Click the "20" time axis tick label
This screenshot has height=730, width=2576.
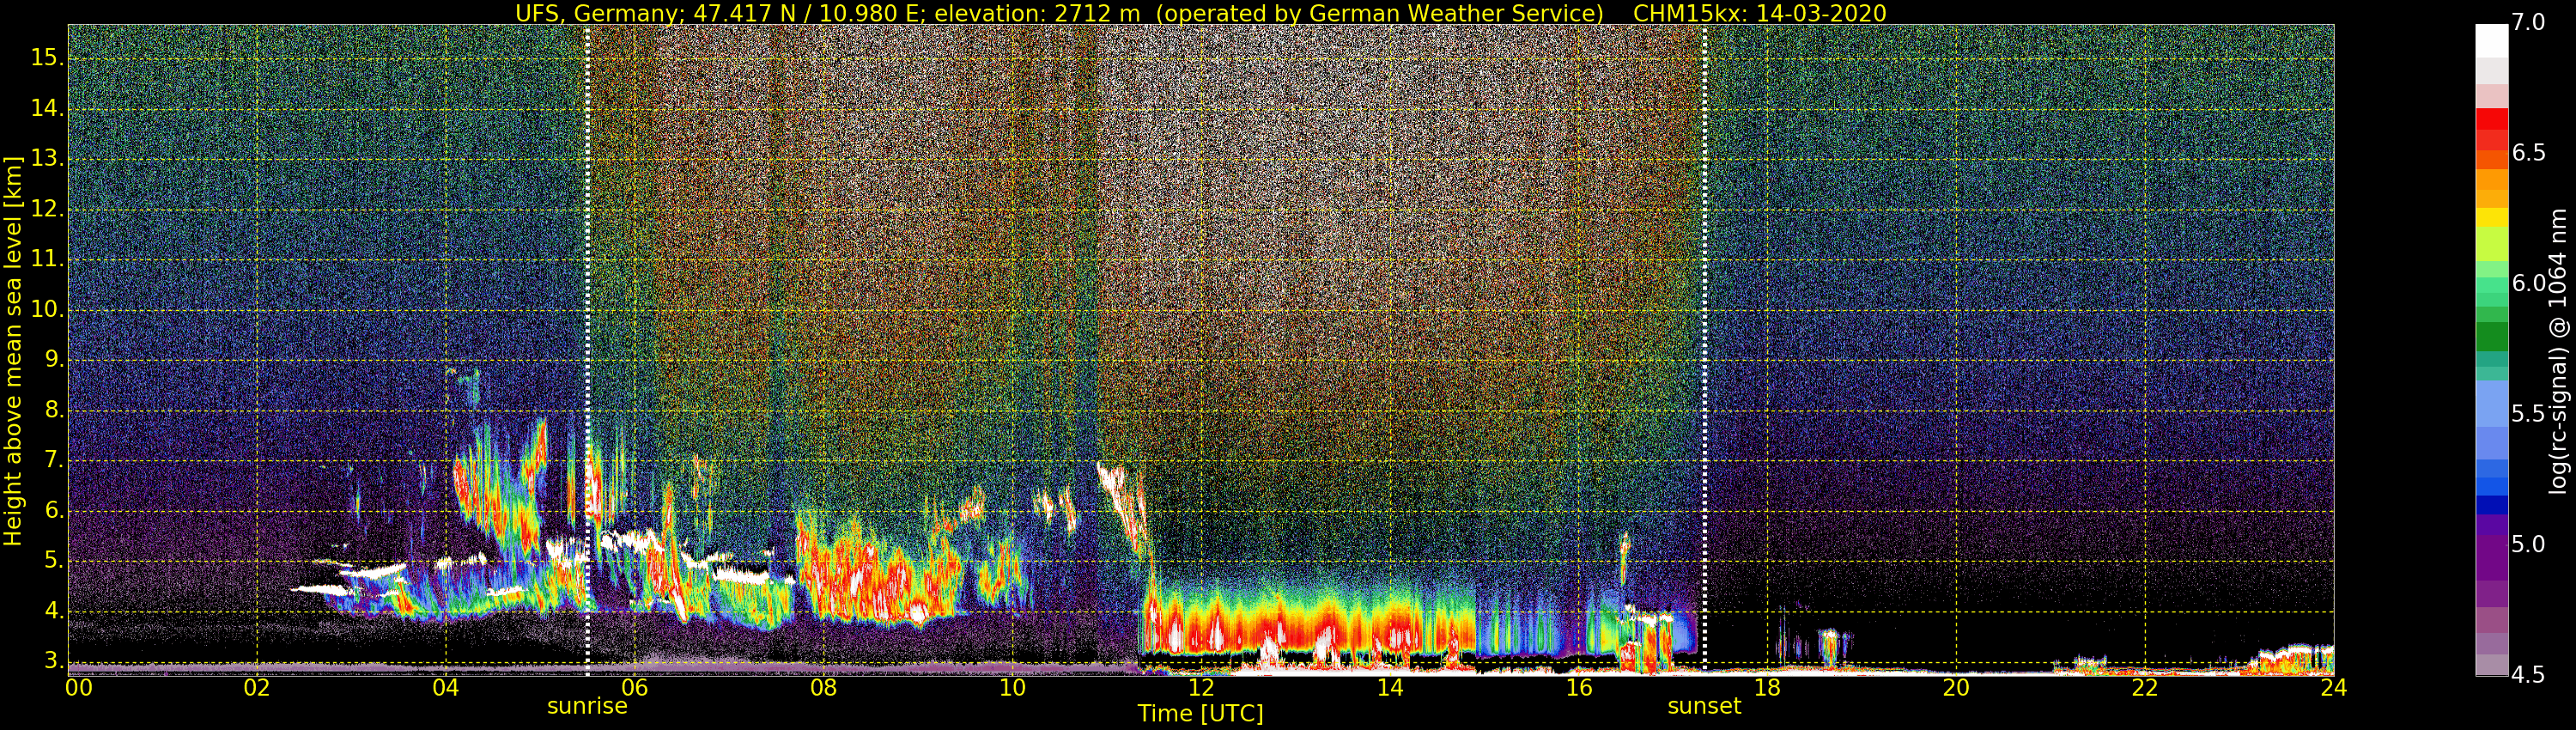coord(1957,688)
